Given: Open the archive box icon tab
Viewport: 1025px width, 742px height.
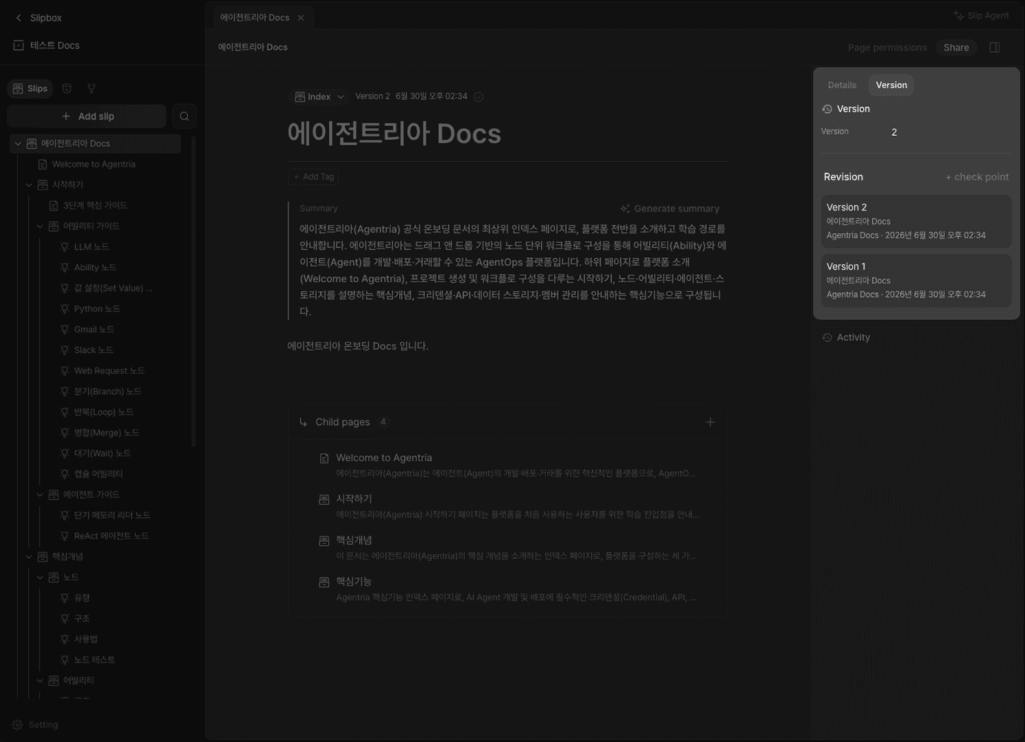Looking at the screenshot, I should coord(67,88).
